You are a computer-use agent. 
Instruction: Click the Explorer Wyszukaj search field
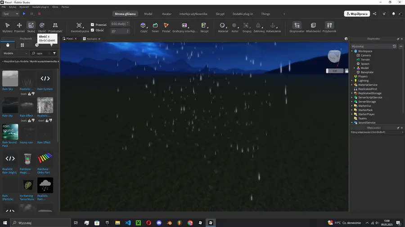pos(371,46)
